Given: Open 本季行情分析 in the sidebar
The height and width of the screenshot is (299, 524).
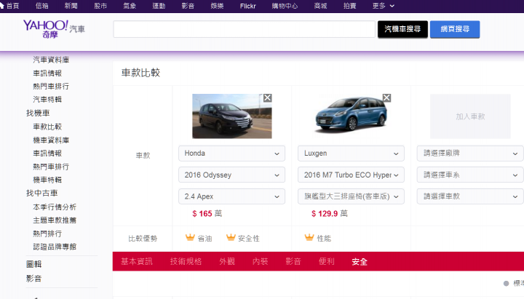Looking at the screenshot, I should tap(55, 207).
